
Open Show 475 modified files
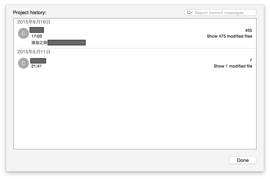tap(229, 36)
